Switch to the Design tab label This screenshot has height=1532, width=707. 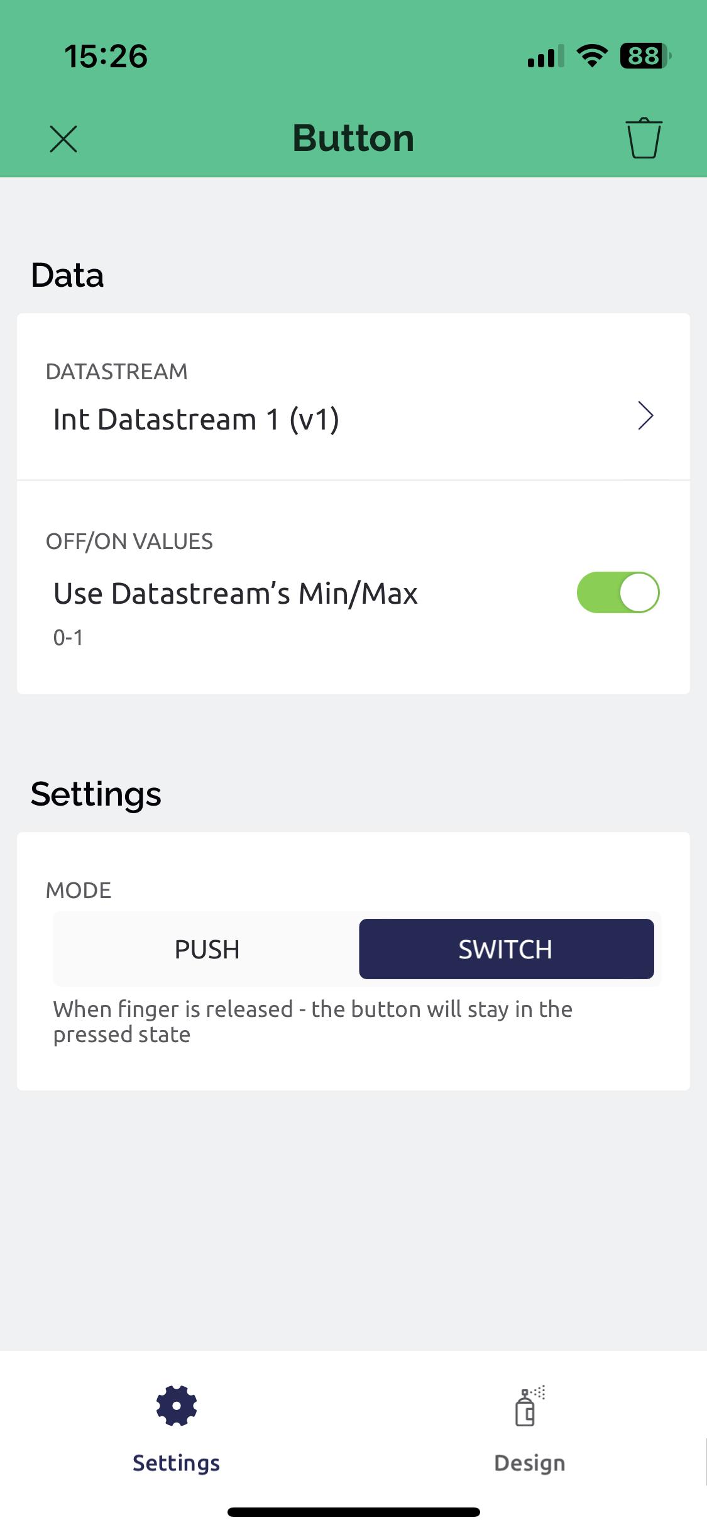(x=529, y=1463)
